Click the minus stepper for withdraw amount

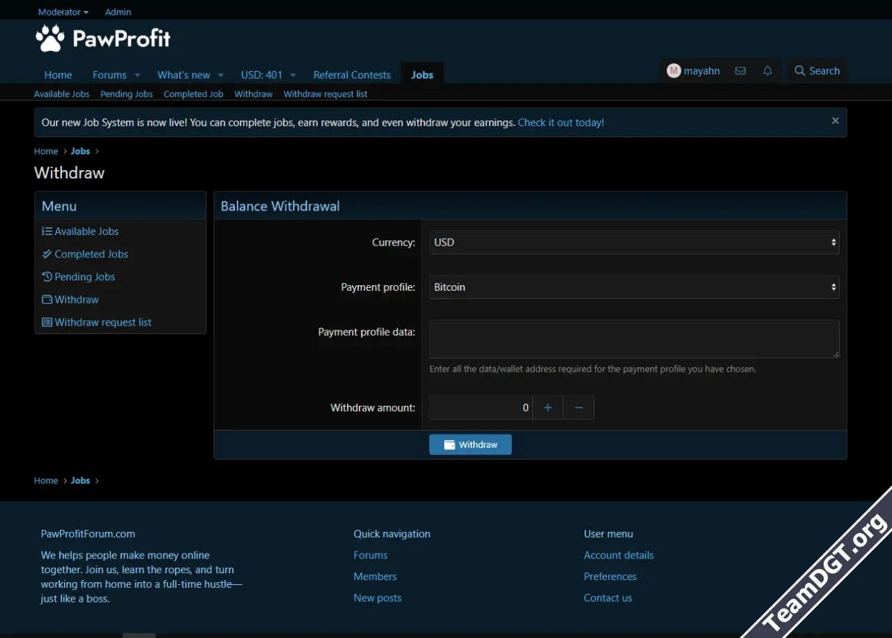[578, 408]
